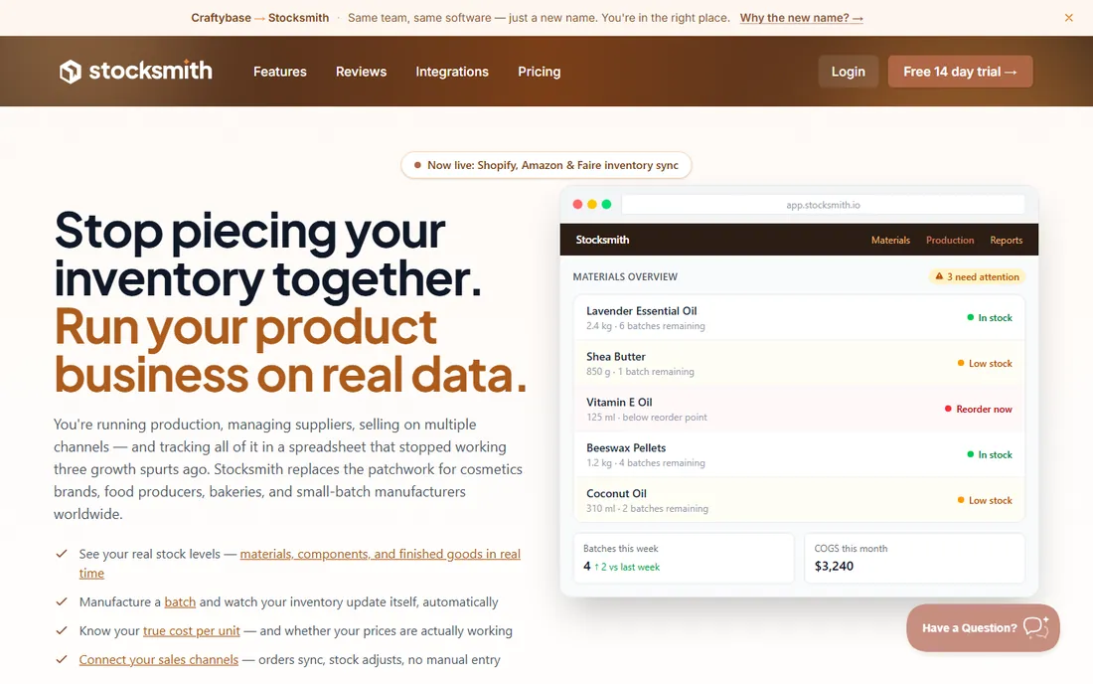Click Stocksmith title in mockup header
The image size is (1093, 684).
(602, 240)
